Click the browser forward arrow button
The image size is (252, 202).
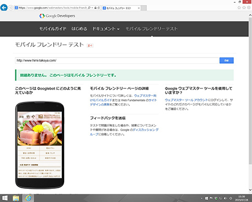[x=11, y=8]
